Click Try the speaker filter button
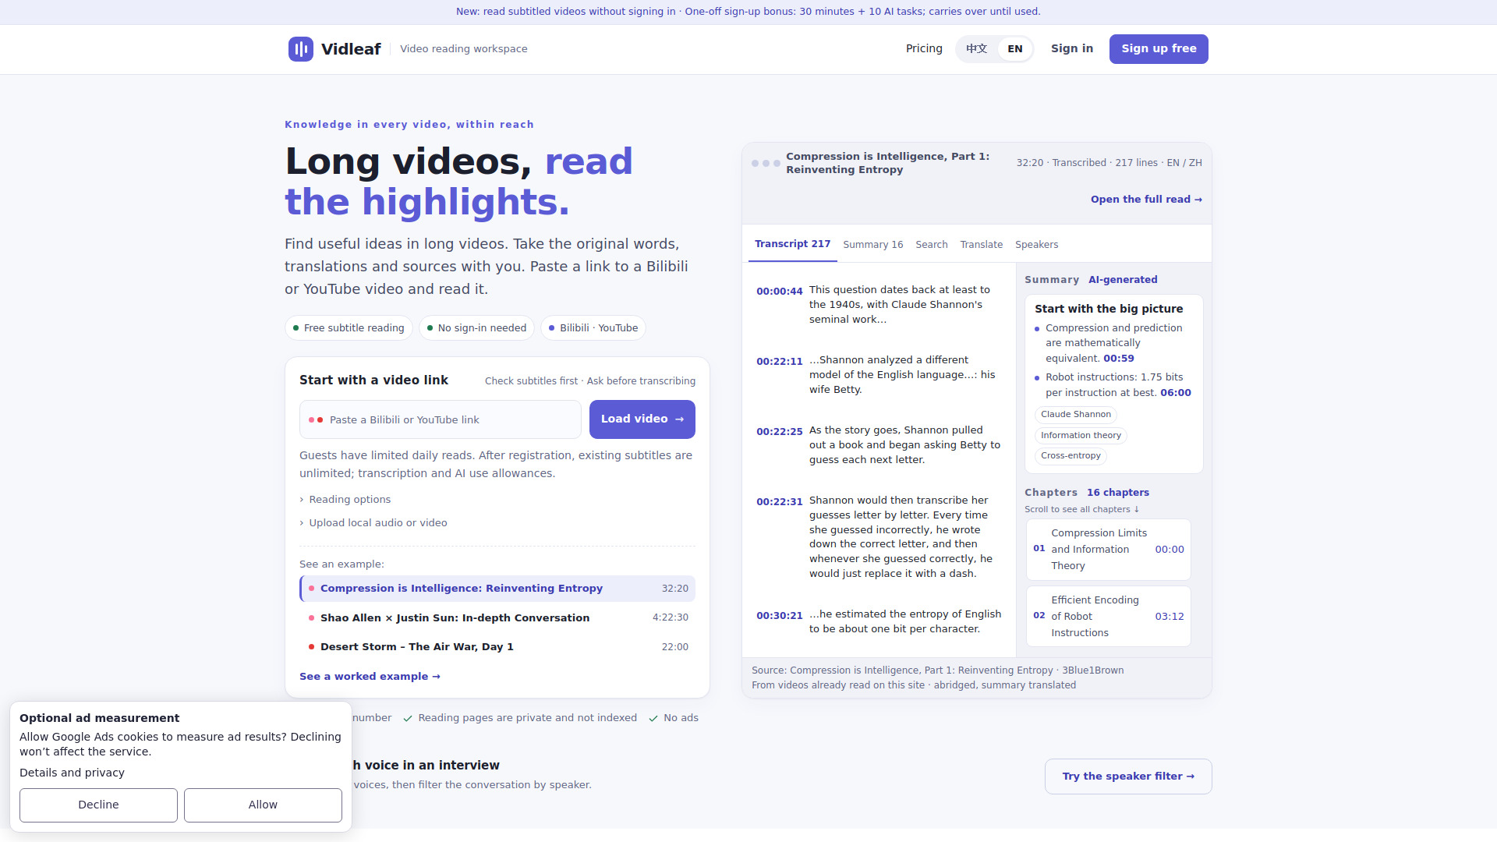Image resolution: width=1497 pixels, height=842 pixels. click(1128, 777)
